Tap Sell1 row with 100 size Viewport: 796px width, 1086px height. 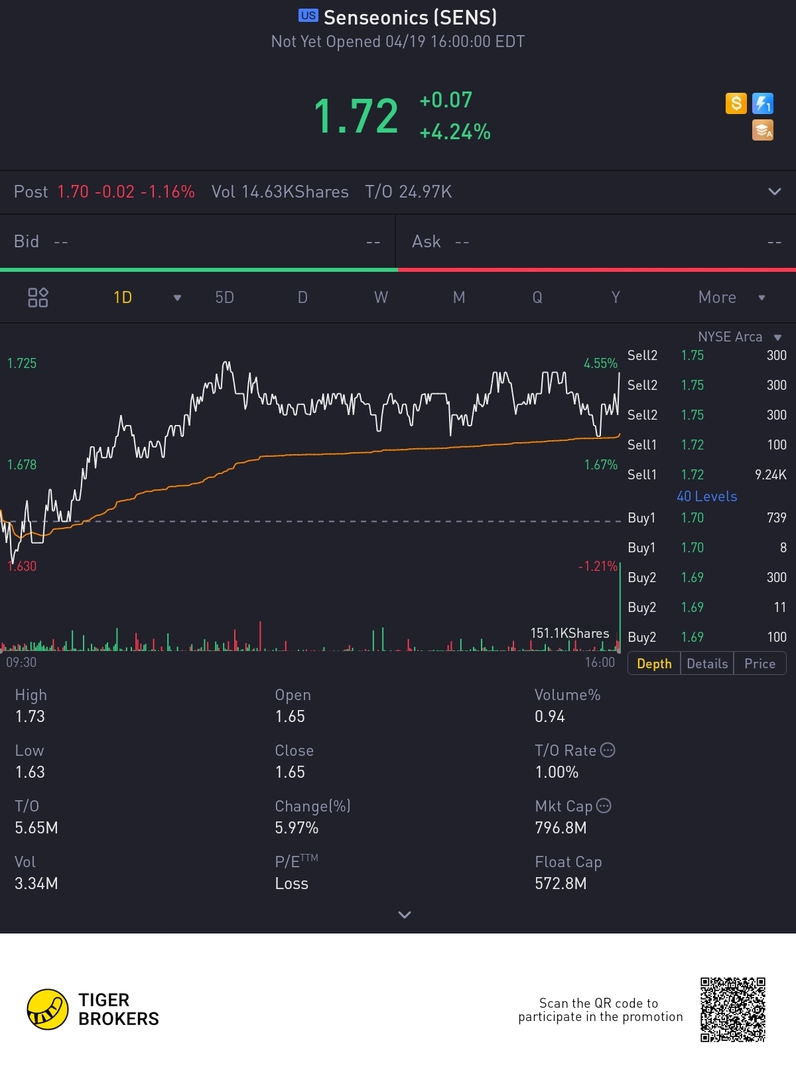[707, 445]
